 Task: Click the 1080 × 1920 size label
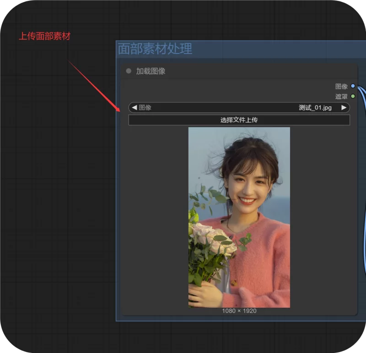click(x=239, y=311)
